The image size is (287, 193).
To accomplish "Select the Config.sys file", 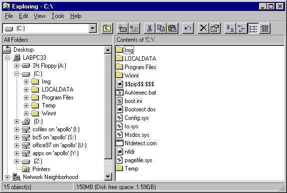I will coord(133,118).
